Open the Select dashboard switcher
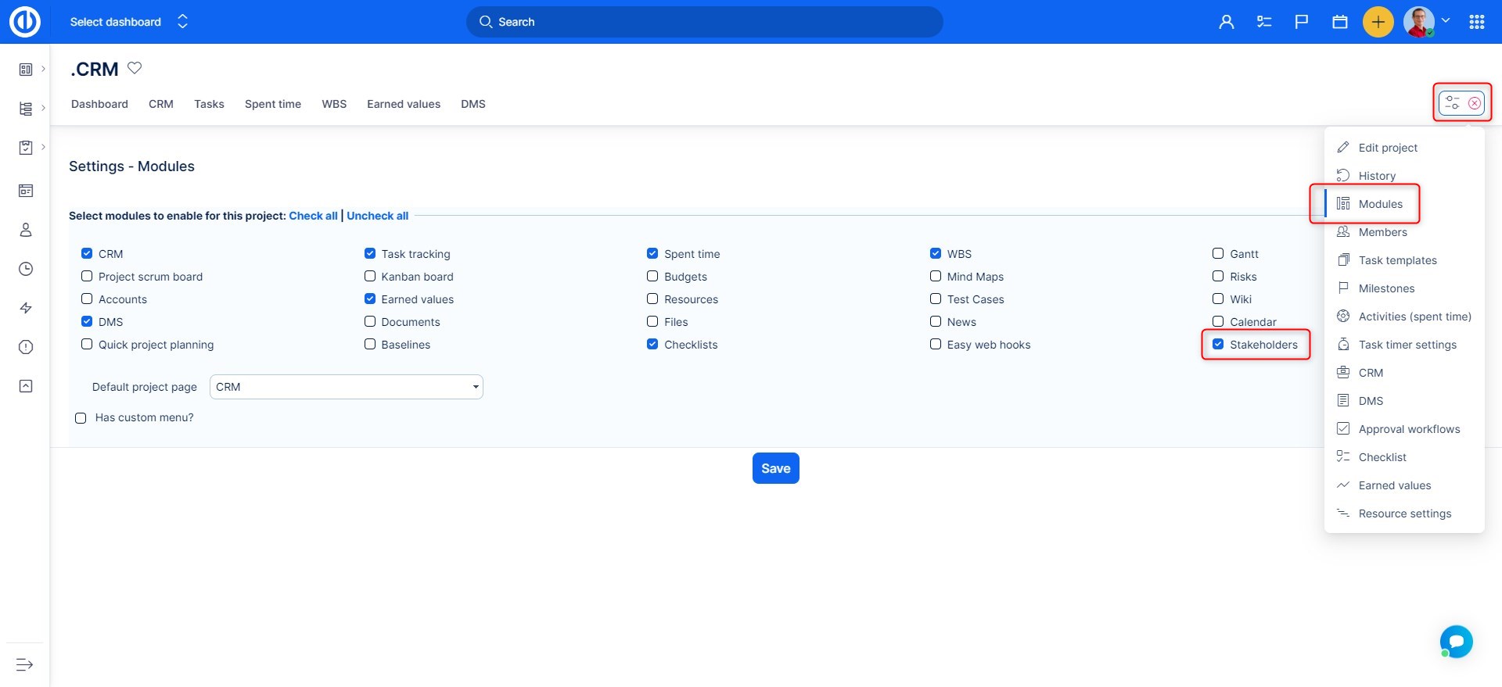 point(128,22)
